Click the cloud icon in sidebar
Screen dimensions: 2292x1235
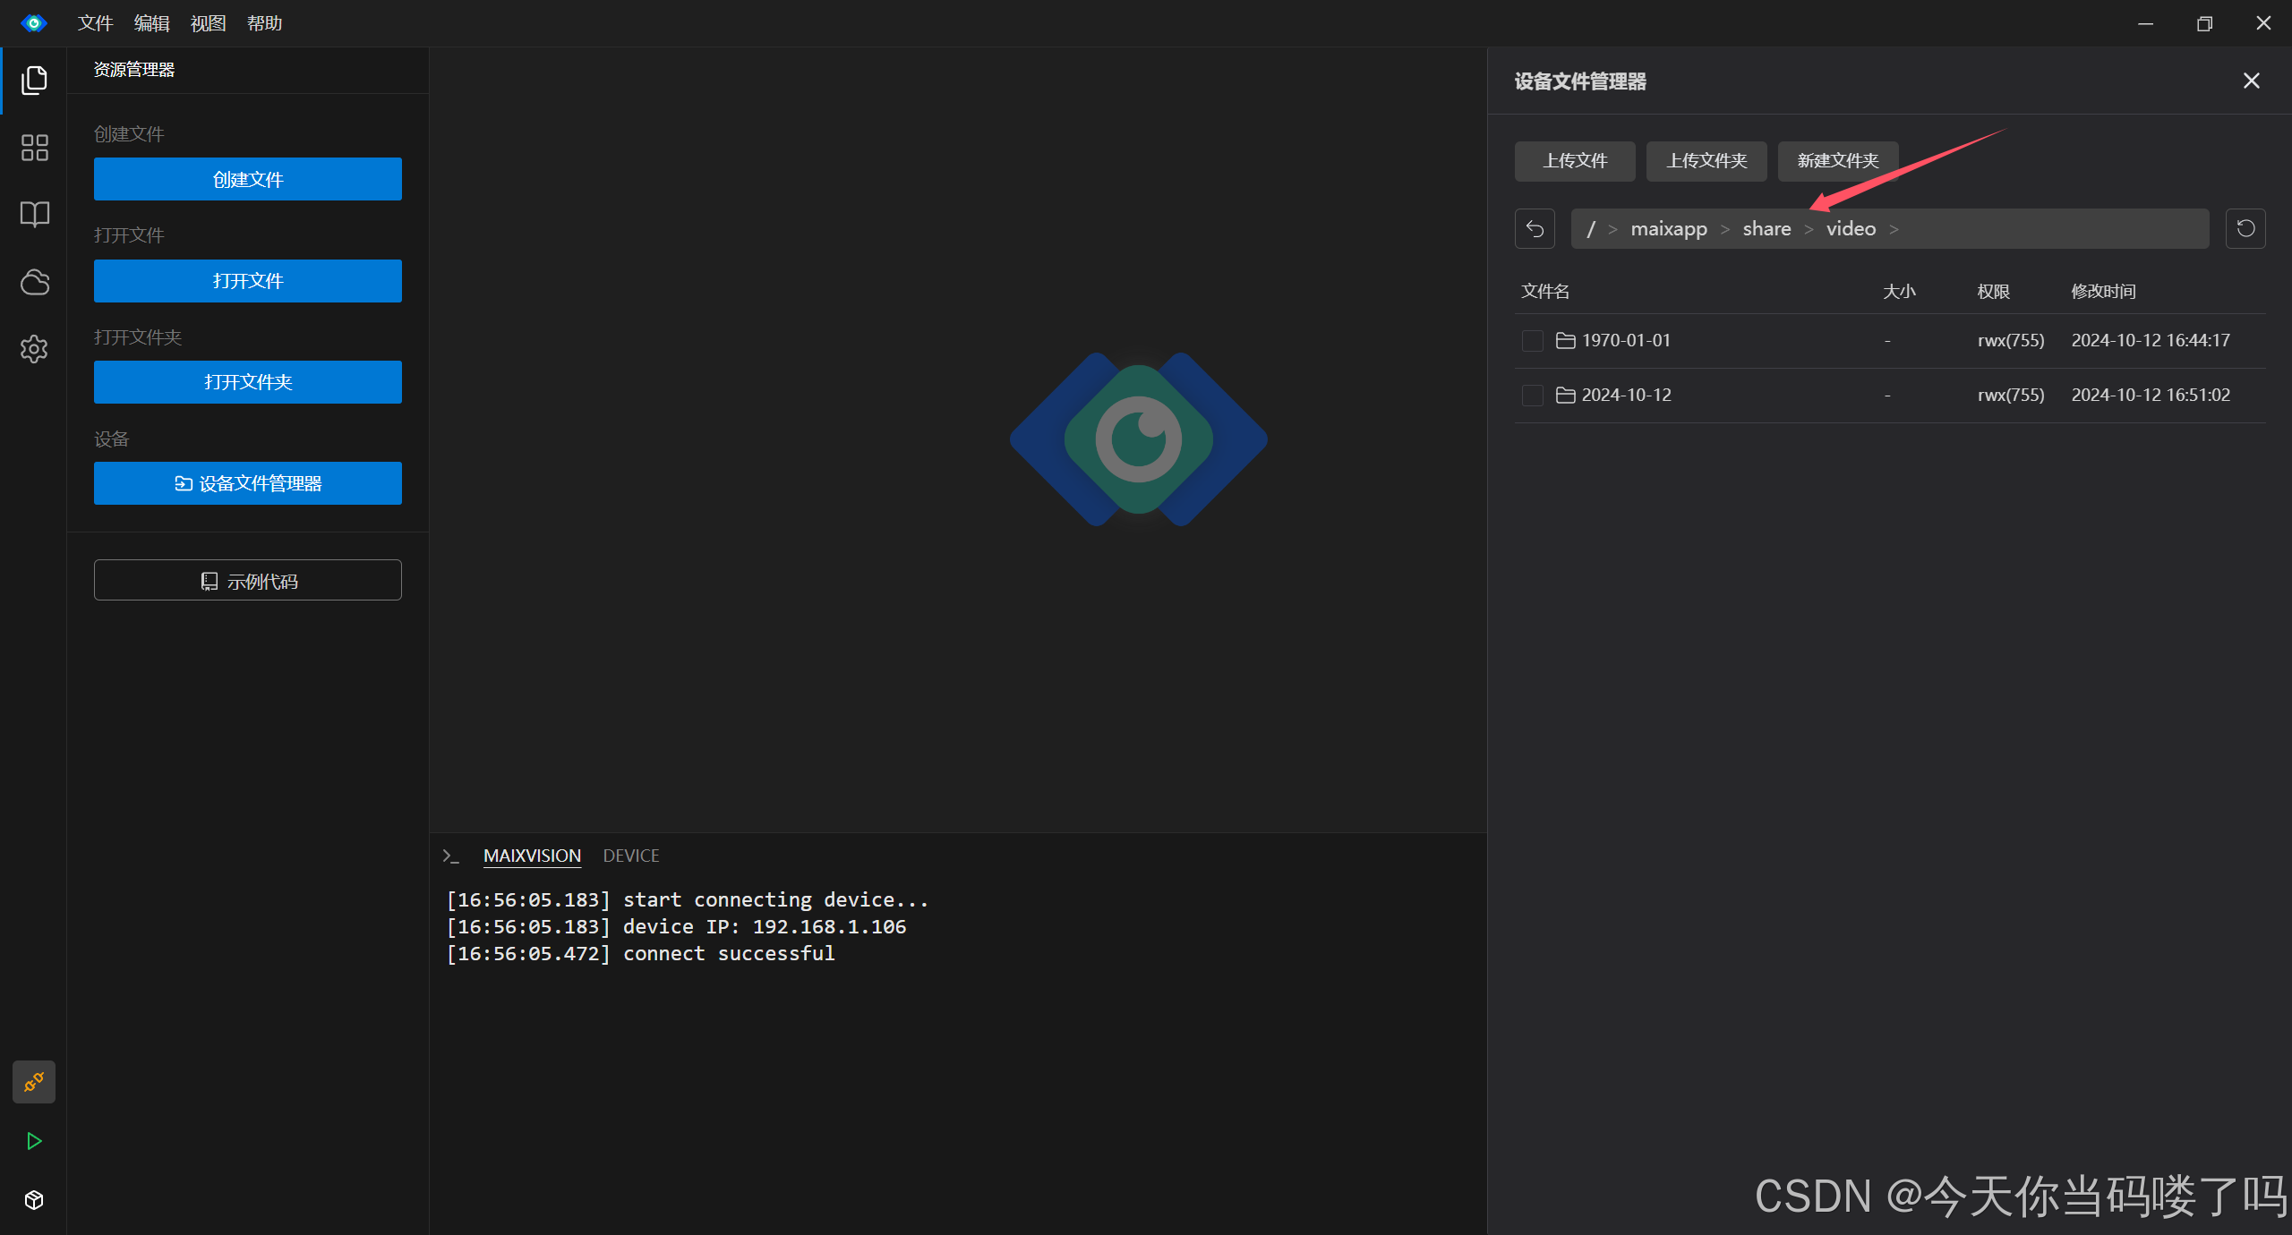click(x=34, y=282)
